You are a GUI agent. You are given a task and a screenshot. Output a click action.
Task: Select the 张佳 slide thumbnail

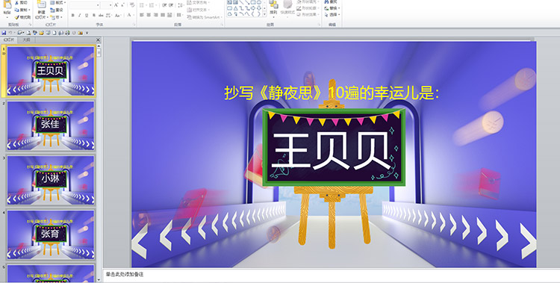point(51,125)
